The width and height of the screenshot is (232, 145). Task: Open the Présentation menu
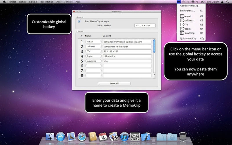click(x=46, y=2)
